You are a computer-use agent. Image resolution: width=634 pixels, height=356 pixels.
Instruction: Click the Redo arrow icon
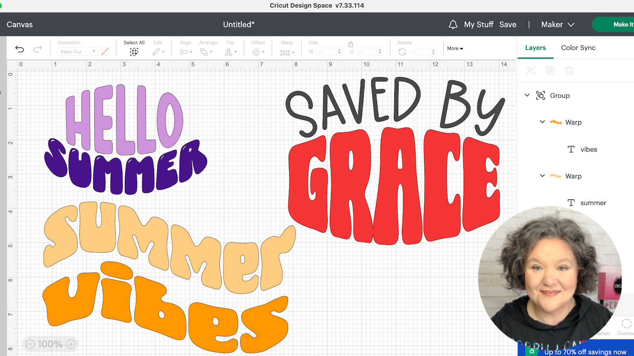(x=38, y=49)
